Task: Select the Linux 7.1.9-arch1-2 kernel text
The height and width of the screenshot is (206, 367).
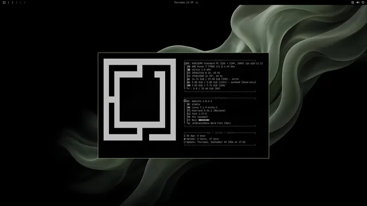Action: (205, 108)
